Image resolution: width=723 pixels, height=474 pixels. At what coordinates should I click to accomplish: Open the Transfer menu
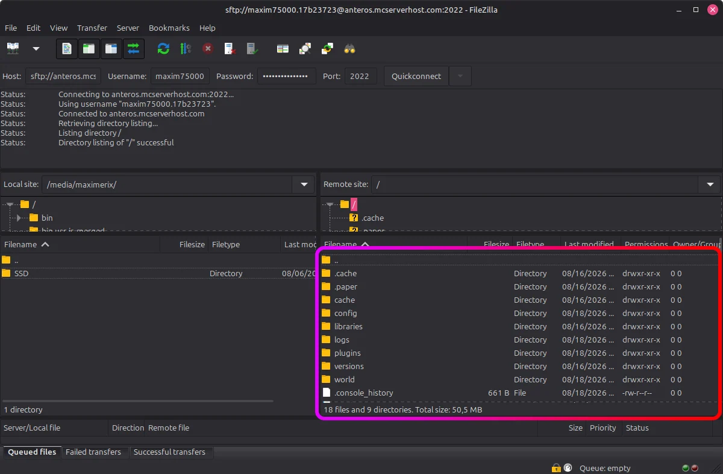pyautogui.click(x=92, y=28)
